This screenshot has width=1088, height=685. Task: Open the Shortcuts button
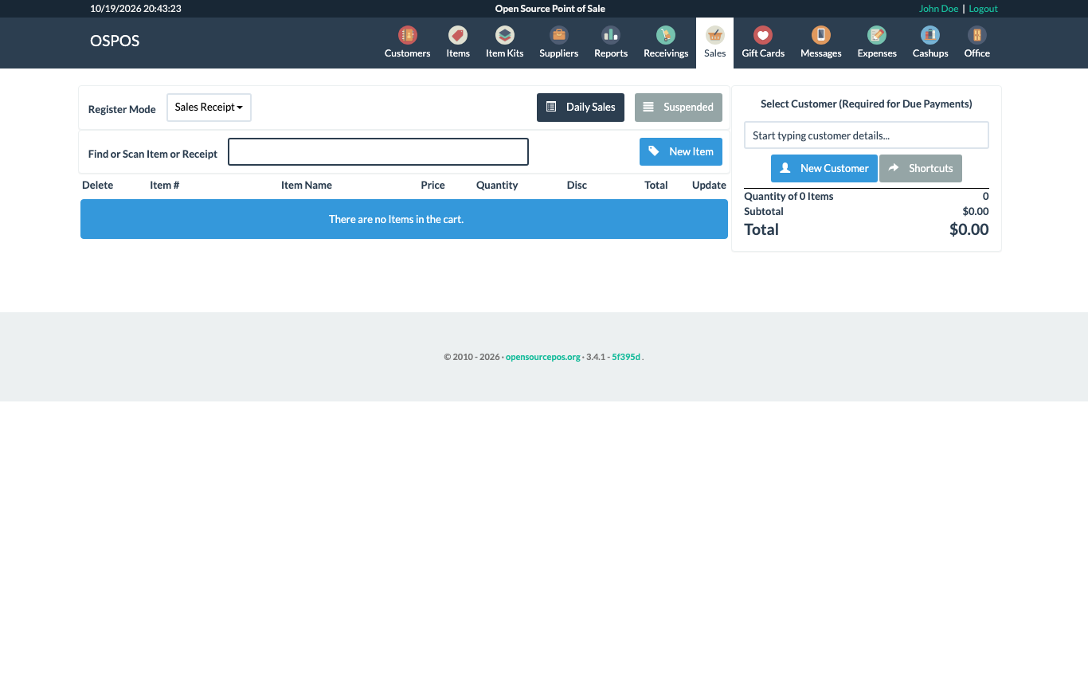tap(921, 168)
